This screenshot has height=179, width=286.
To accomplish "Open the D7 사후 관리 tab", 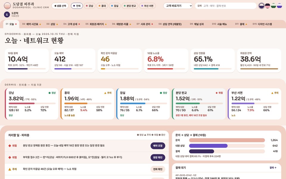I will coord(145,24).
